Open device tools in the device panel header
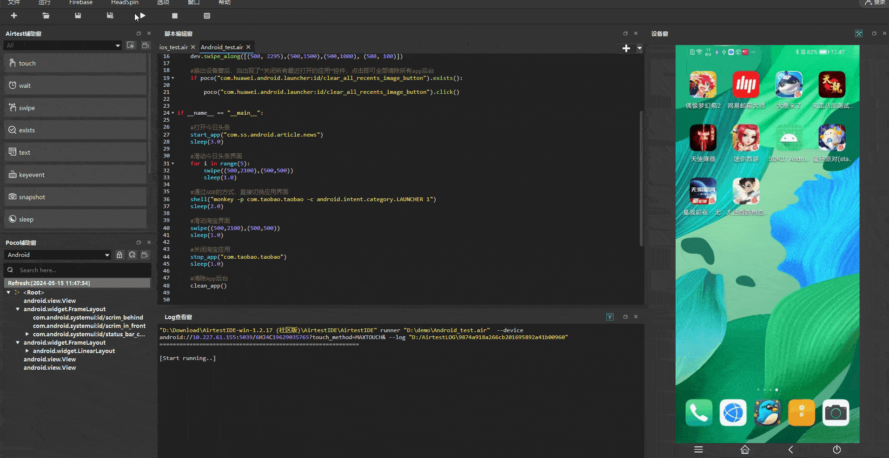The width and height of the screenshot is (889, 458). (858, 33)
